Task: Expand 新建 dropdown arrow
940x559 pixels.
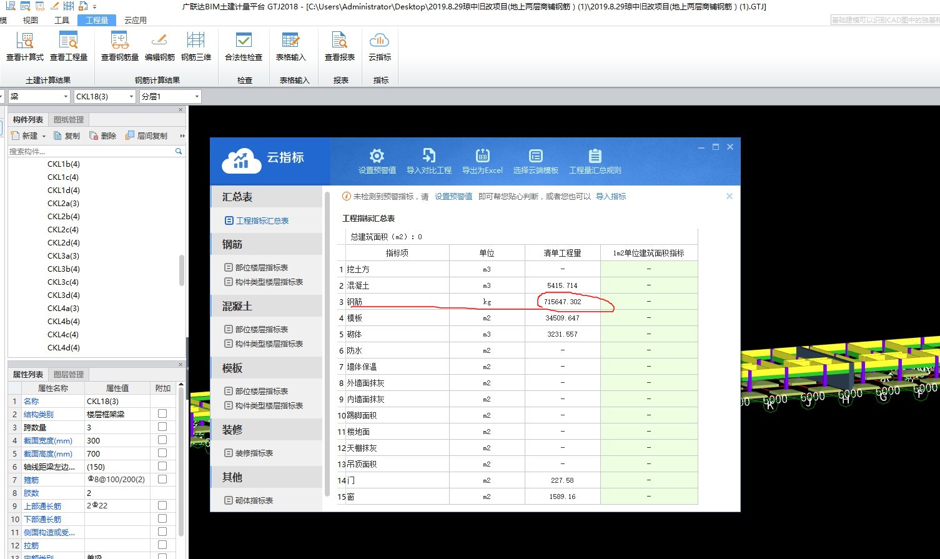Action: pyautogui.click(x=44, y=136)
